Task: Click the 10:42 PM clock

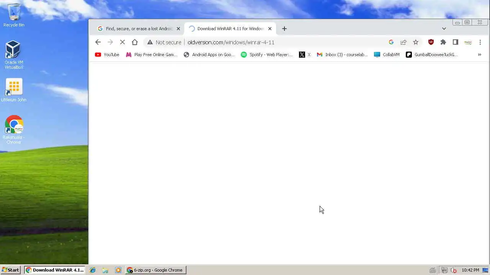Action: (470, 270)
